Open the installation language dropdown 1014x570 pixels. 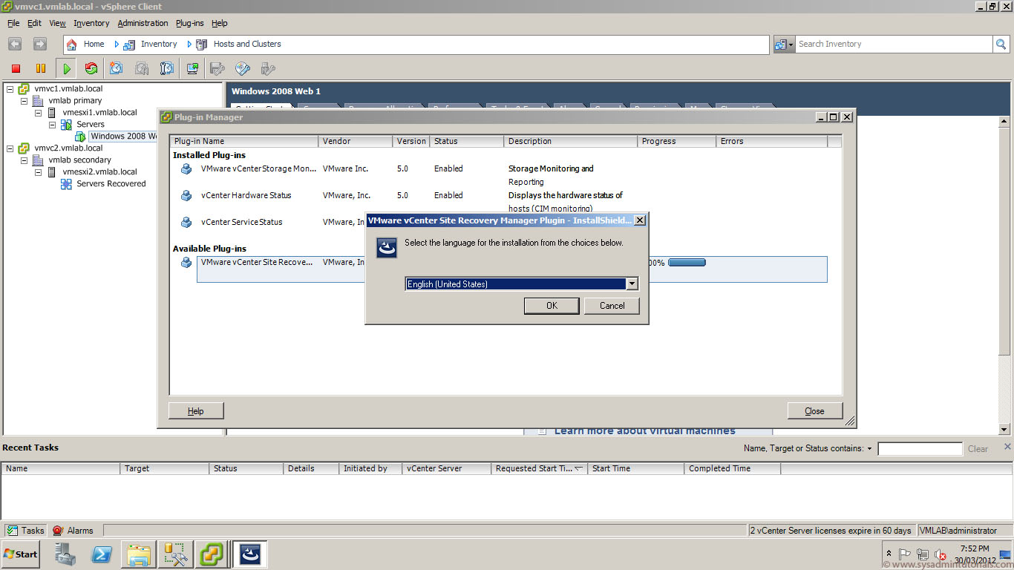632,284
